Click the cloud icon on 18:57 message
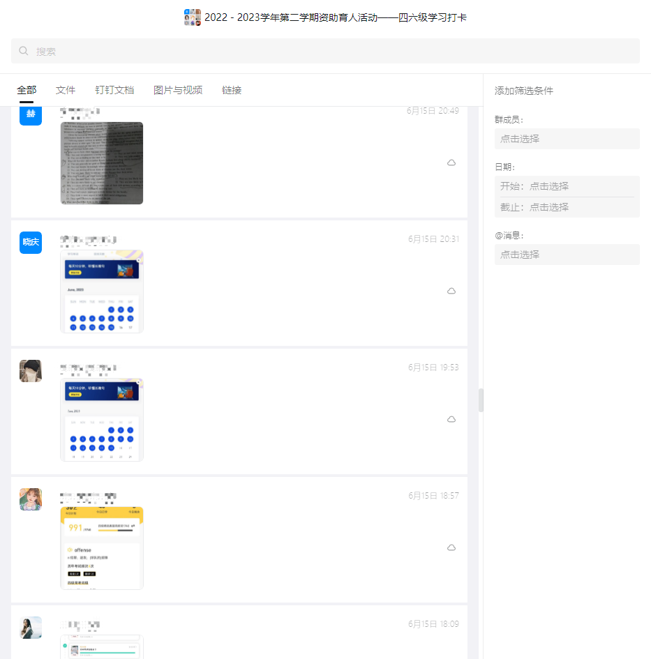This screenshot has height=659, width=651. [451, 547]
